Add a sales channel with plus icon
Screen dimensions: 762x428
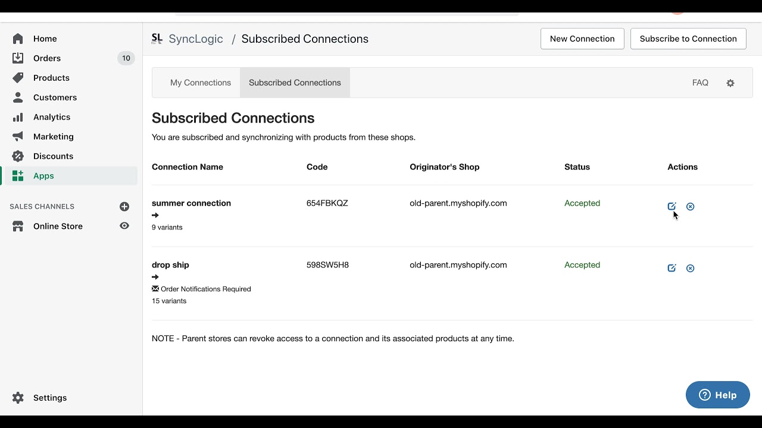124,207
